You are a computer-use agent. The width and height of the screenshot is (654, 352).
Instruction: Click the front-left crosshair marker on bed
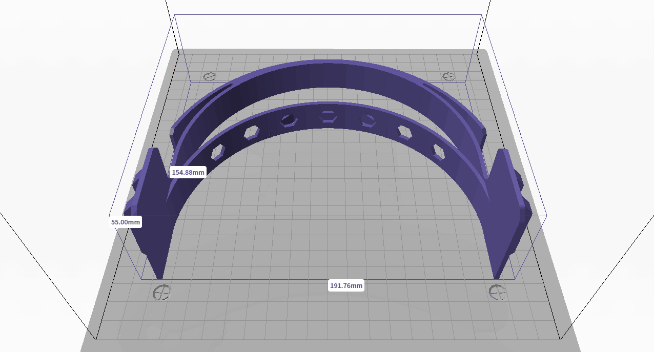click(x=162, y=293)
